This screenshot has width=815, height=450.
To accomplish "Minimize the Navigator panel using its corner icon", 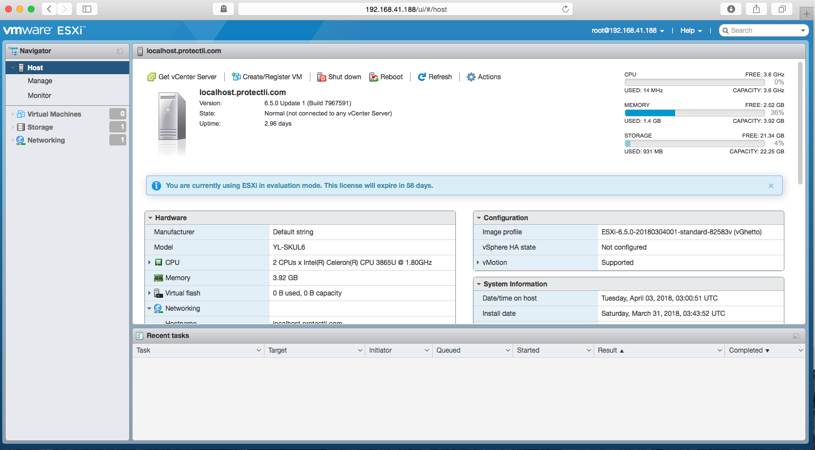I will click(120, 51).
